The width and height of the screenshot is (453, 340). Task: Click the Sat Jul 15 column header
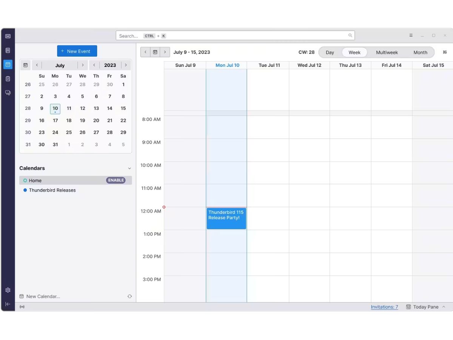[x=433, y=65]
